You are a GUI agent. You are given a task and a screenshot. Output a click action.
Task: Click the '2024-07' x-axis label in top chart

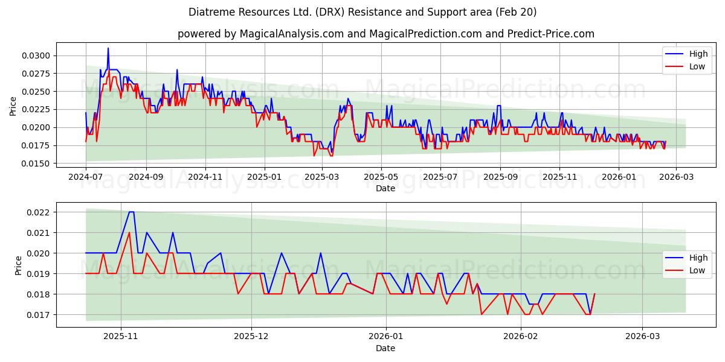pyautogui.click(x=86, y=177)
